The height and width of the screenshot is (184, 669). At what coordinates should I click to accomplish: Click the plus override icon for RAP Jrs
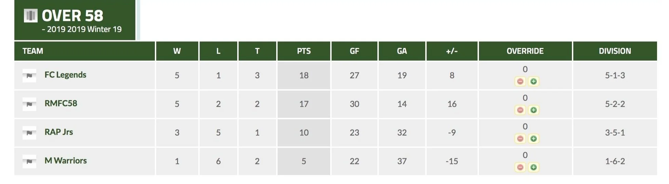click(534, 139)
